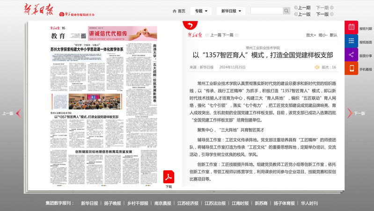Click 放大+ to enlarge text
This screenshot has width=374, height=211.
(x=311, y=35)
